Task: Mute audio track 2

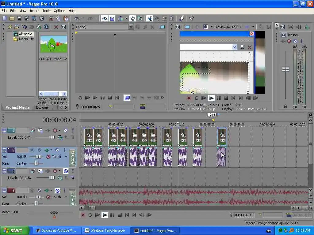Action: [x=57, y=150]
